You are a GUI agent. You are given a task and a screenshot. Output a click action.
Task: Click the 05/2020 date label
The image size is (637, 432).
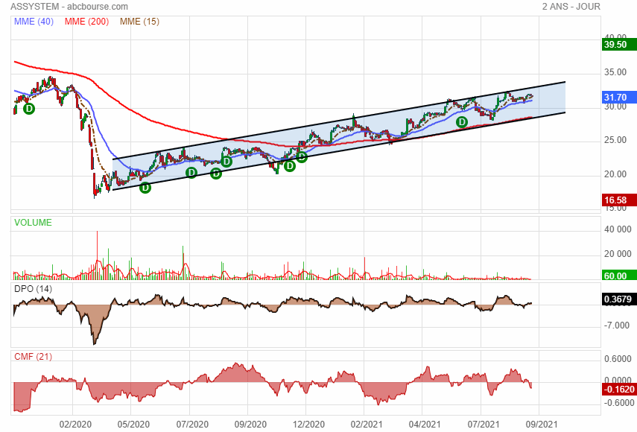click(133, 425)
